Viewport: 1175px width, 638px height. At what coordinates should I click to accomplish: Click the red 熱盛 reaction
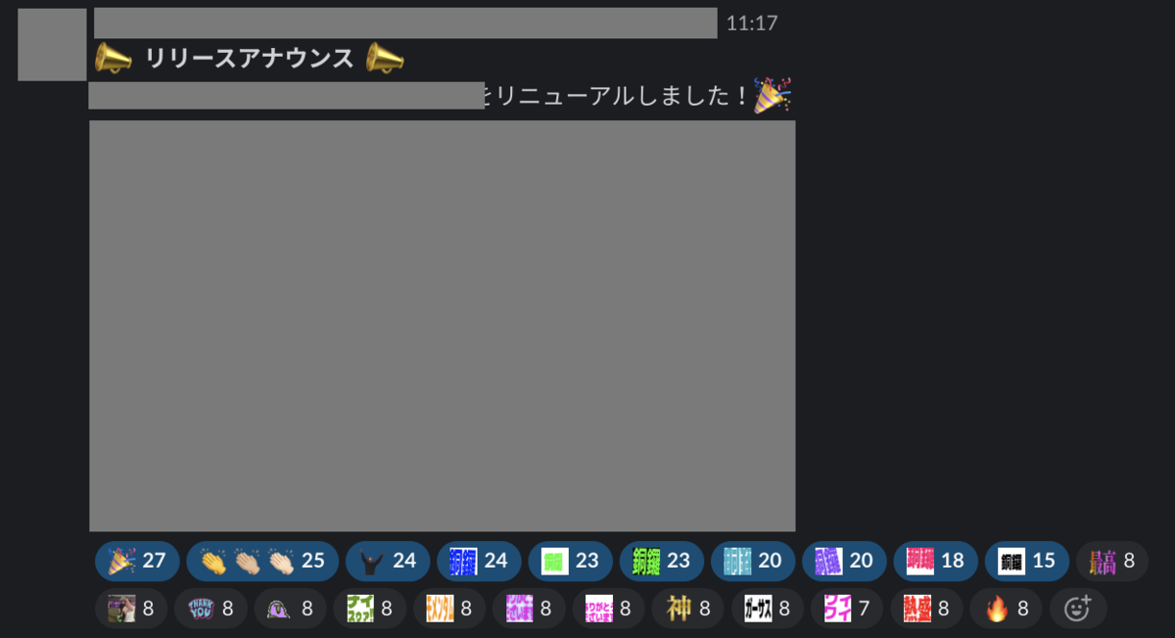pyautogui.click(x=926, y=609)
